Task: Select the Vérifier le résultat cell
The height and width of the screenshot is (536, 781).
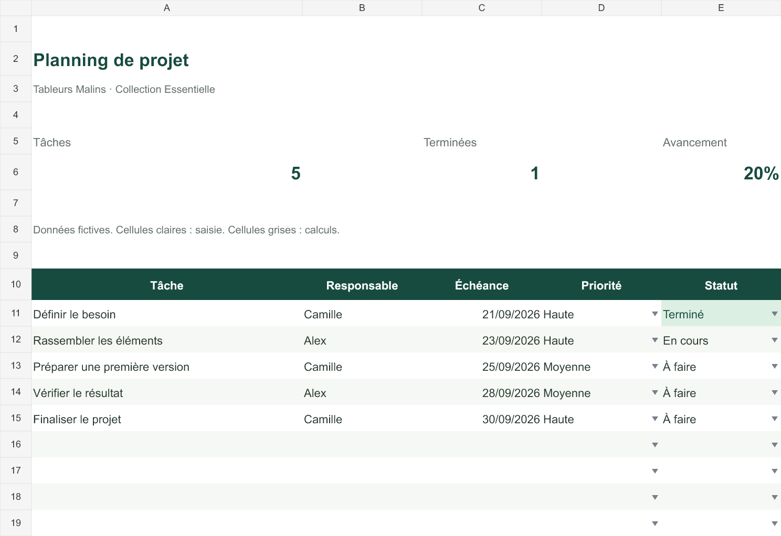Action: (167, 392)
